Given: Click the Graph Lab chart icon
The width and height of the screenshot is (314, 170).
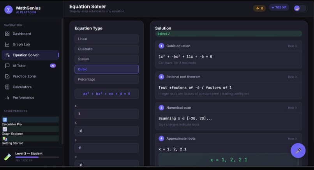Looking at the screenshot, I should pyautogui.click(x=7, y=44).
